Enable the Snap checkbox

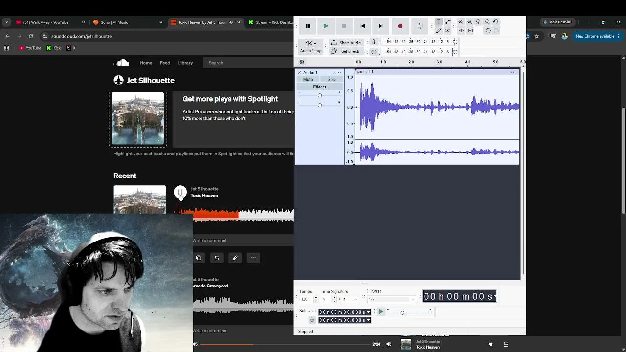coord(369,291)
